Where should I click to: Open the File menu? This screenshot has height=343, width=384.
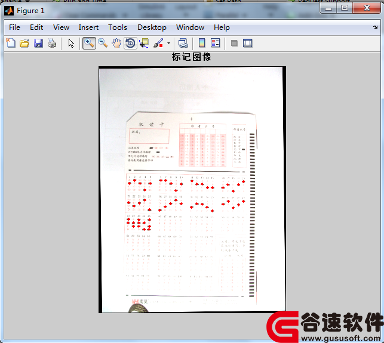(x=14, y=27)
